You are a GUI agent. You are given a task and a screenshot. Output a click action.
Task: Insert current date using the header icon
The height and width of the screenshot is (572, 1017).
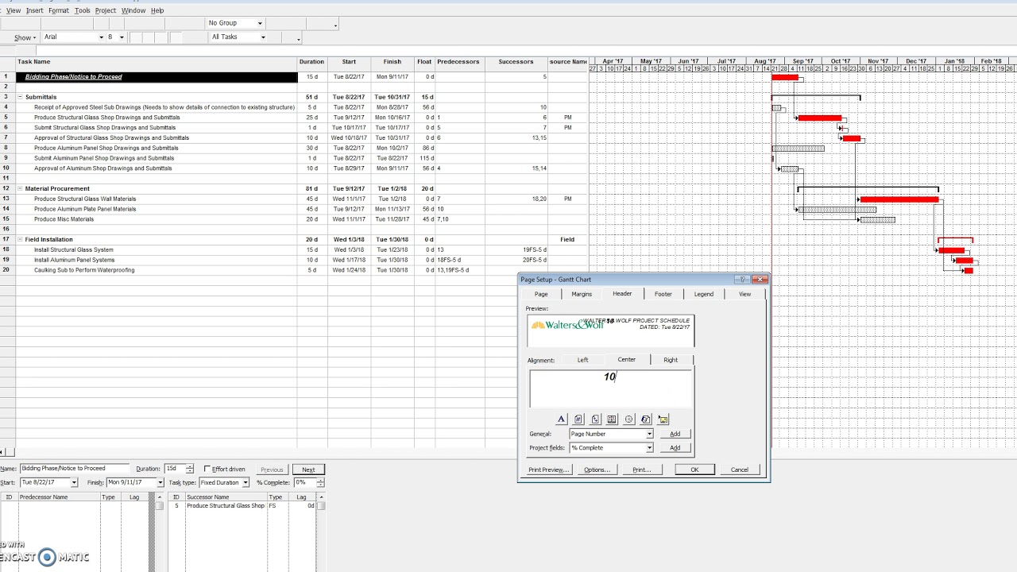point(612,419)
